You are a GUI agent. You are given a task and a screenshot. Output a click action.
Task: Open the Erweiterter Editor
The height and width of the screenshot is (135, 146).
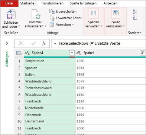(66, 18)
